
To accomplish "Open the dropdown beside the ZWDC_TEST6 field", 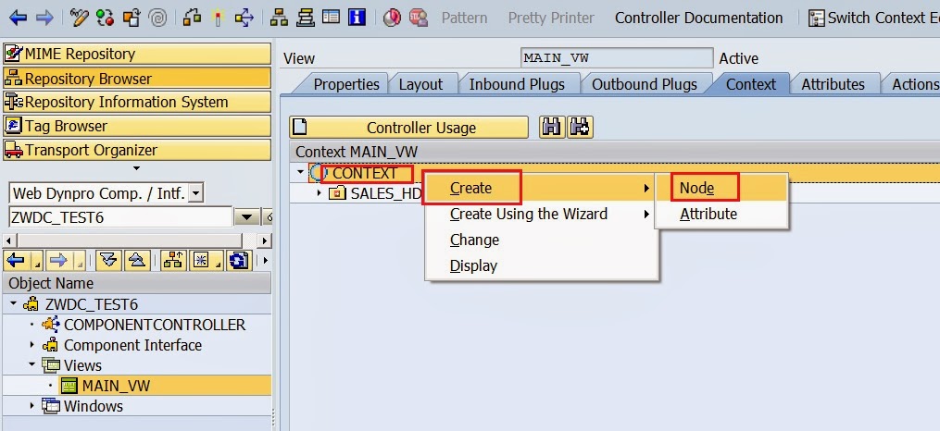I will pos(245,217).
